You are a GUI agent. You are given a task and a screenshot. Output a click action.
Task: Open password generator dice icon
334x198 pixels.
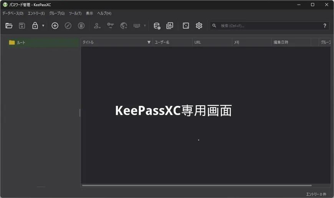(186, 26)
